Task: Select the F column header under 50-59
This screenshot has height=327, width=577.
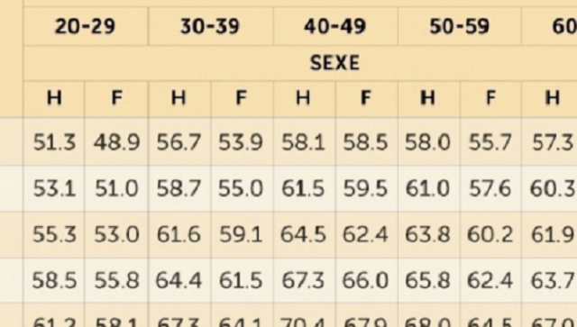Action: pos(490,98)
